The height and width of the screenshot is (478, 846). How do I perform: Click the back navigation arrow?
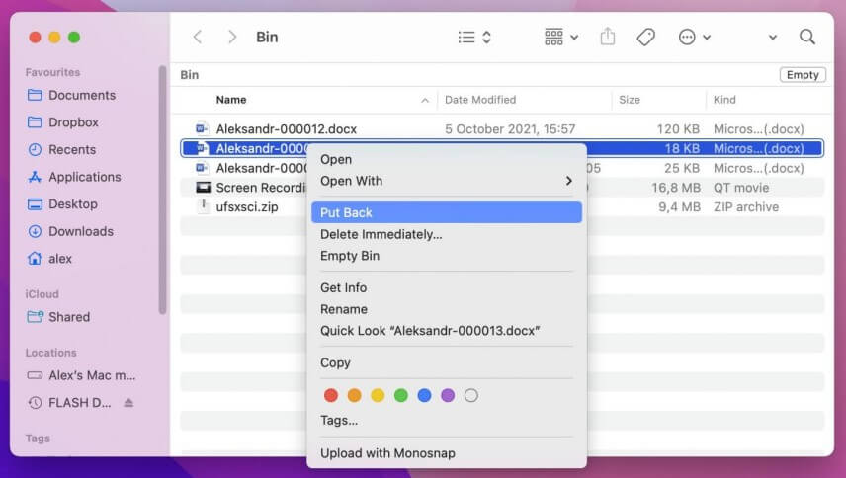198,37
